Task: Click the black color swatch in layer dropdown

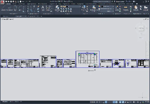Action: coord(67,7)
